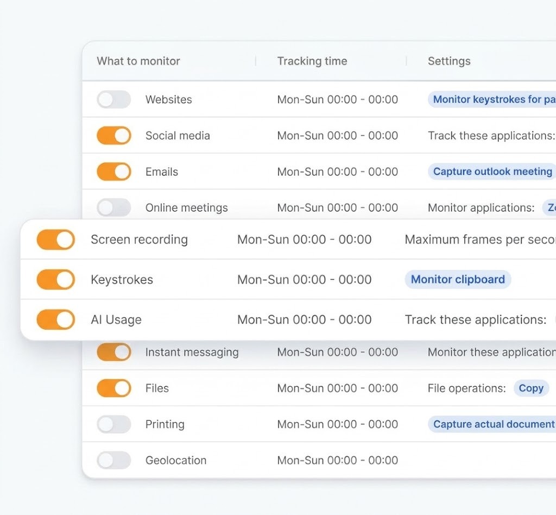
Task: Toggle off Screen recording
Action: pyautogui.click(x=56, y=240)
